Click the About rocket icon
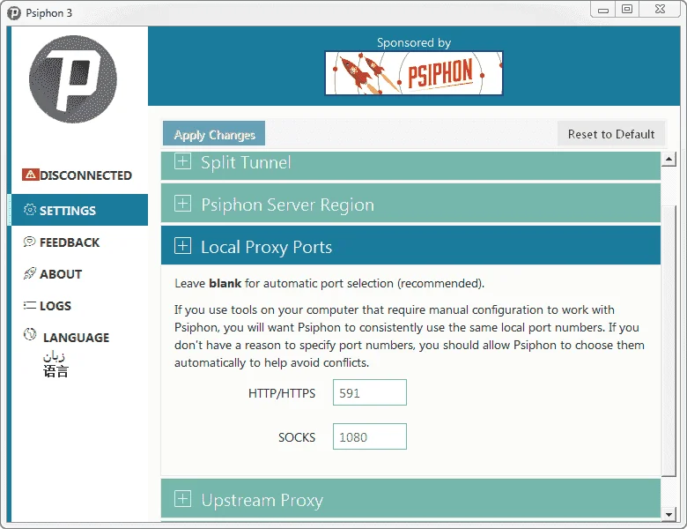The image size is (687, 529). point(29,273)
